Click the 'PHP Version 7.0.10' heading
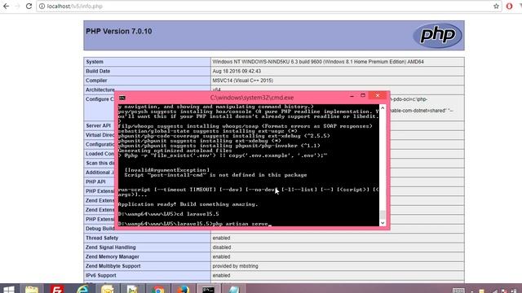Viewport: 522px width, 293px height. (x=119, y=31)
